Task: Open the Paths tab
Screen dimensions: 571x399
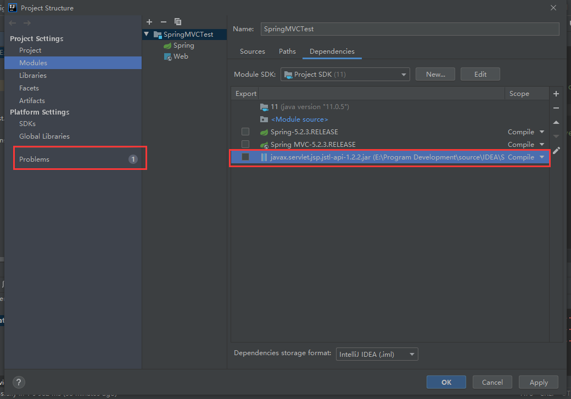Action: click(287, 51)
